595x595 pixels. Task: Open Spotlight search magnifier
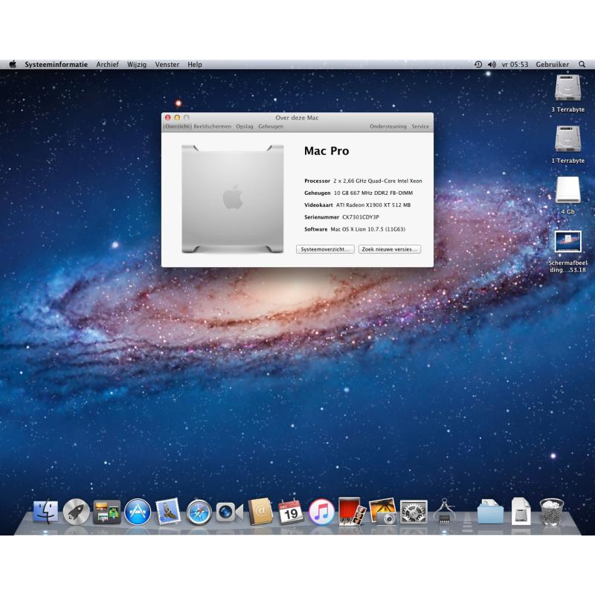582,65
